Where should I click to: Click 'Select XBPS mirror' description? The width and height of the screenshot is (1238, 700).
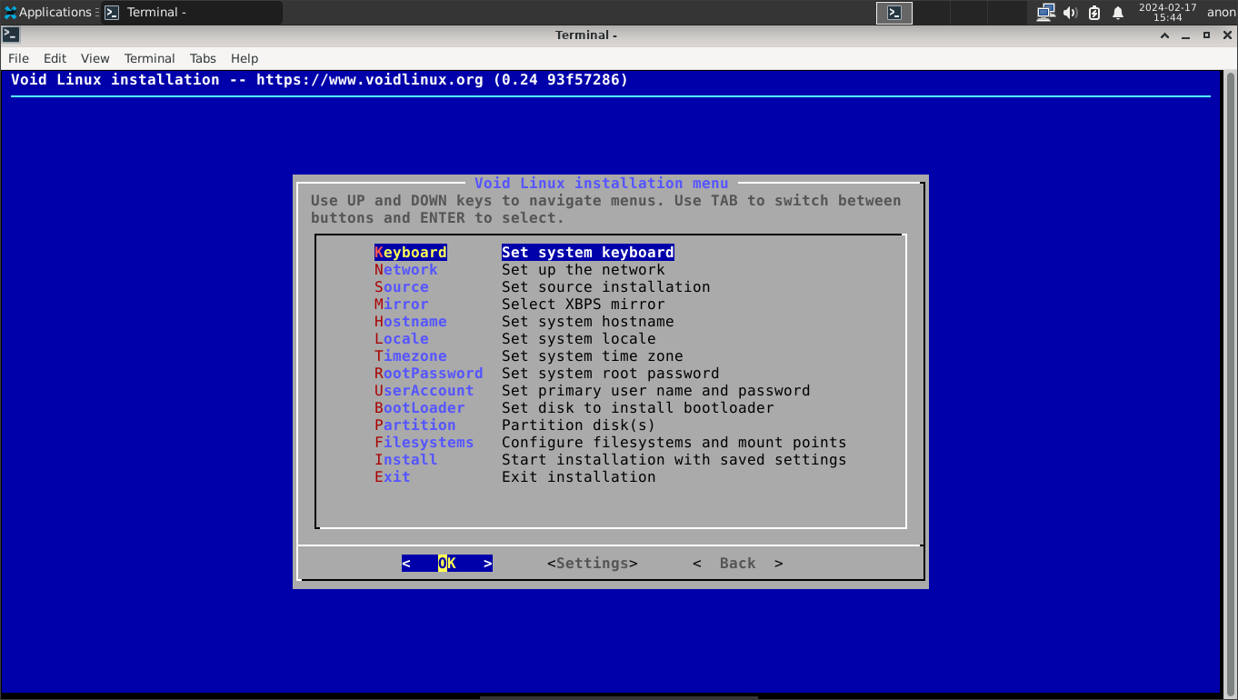click(584, 305)
